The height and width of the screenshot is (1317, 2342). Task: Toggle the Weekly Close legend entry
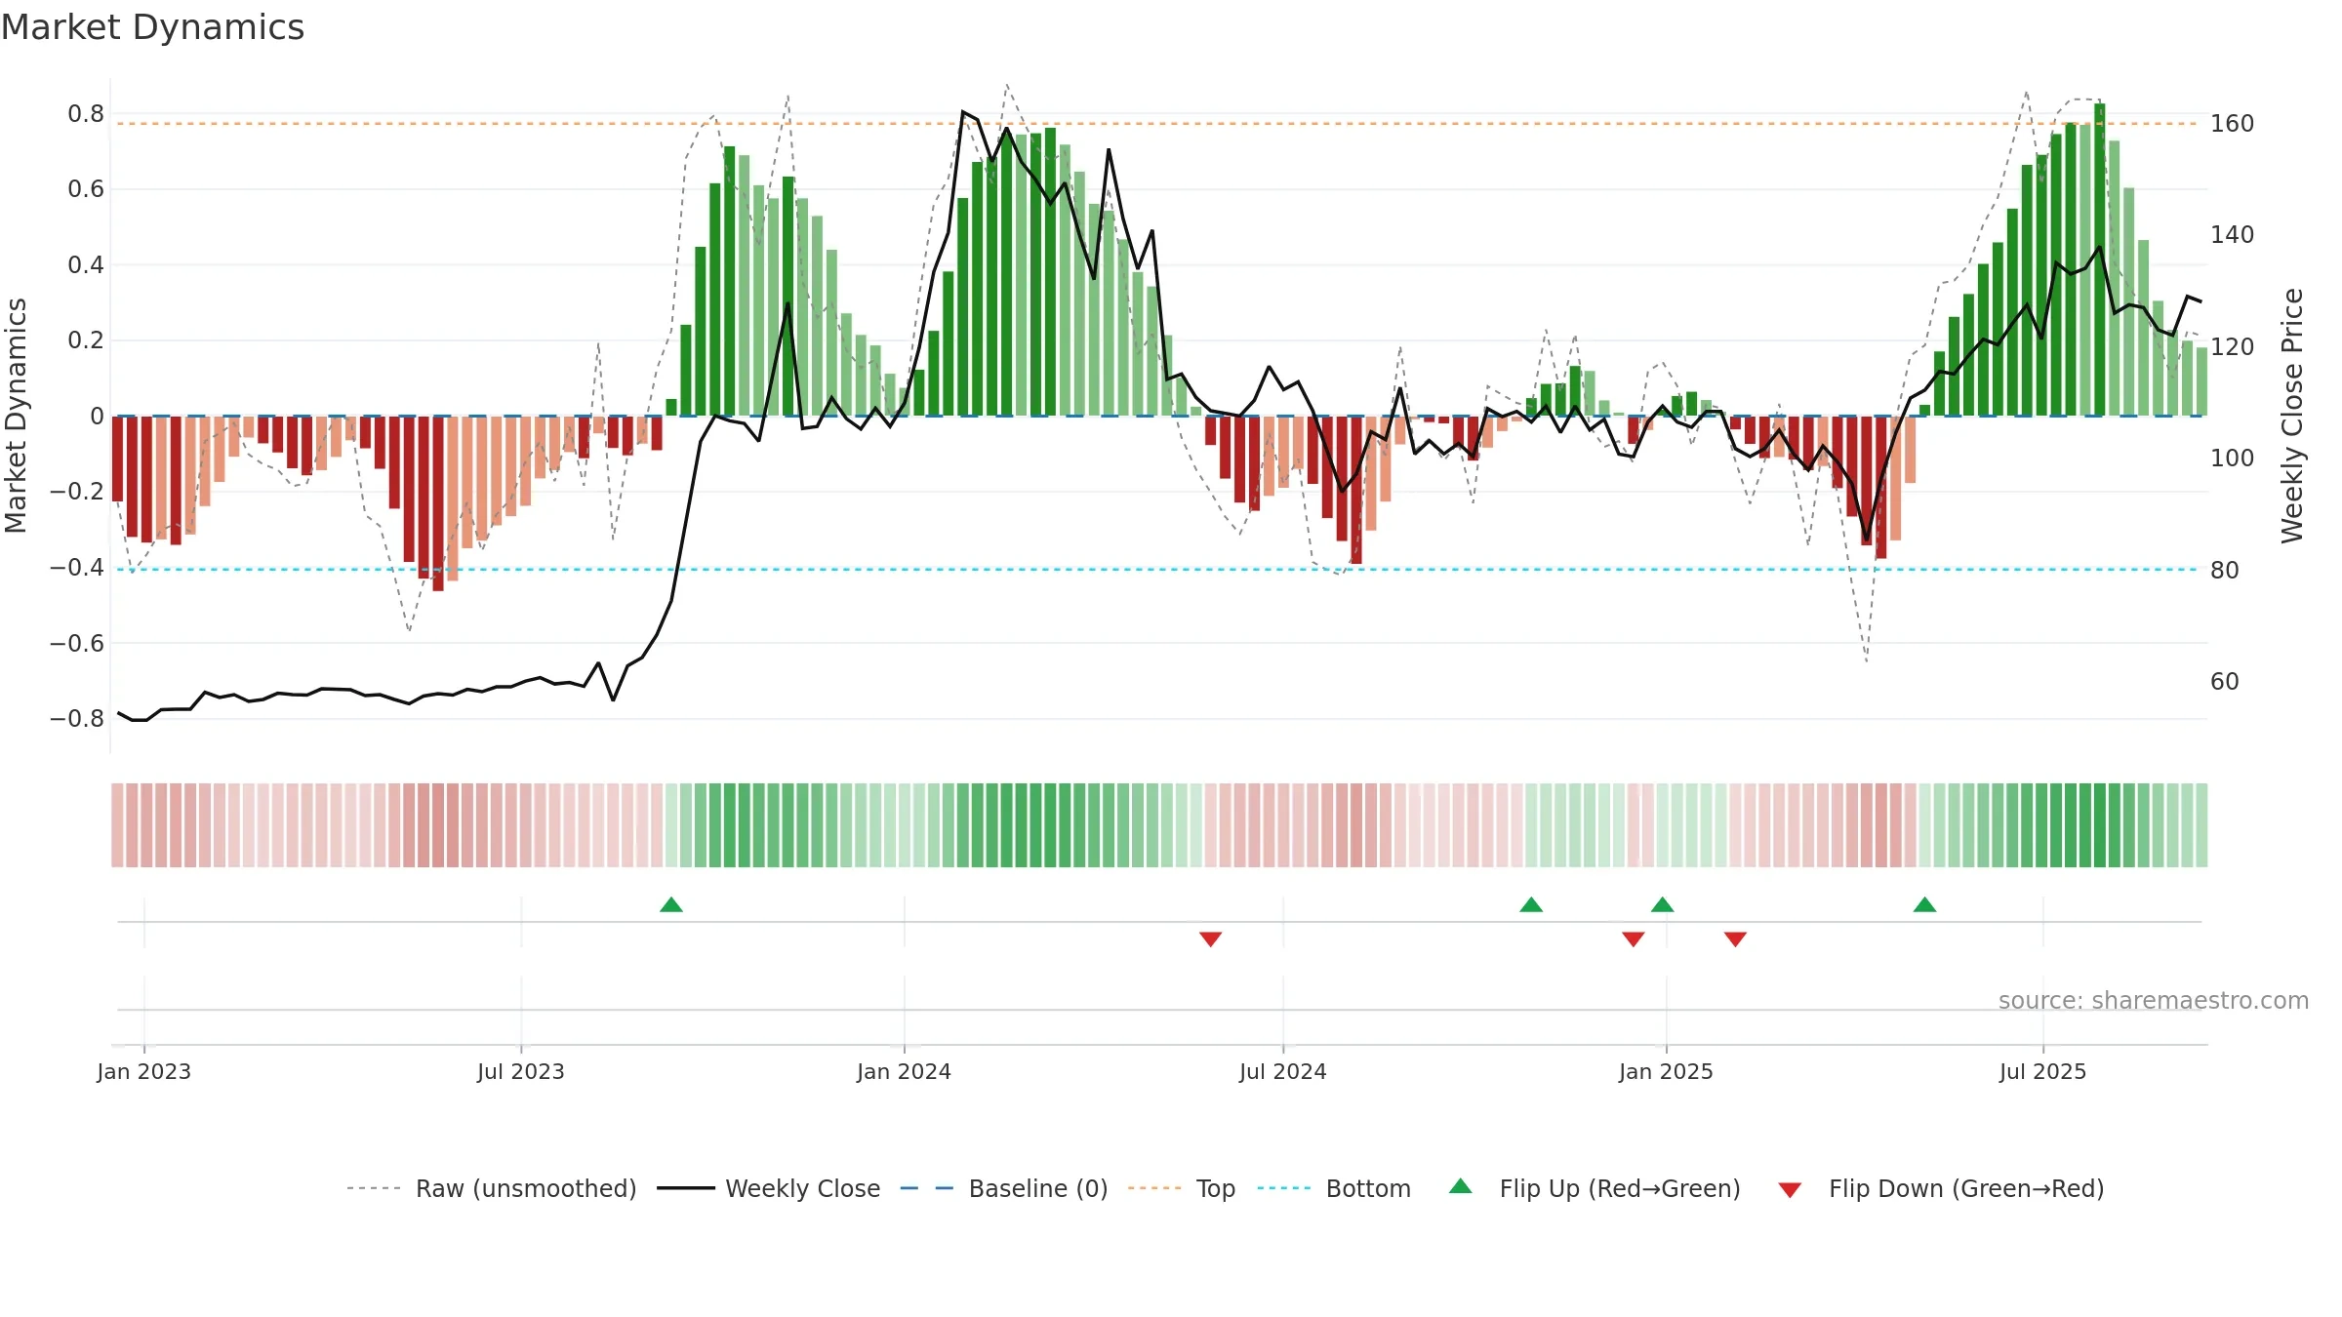(x=768, y=1188)
